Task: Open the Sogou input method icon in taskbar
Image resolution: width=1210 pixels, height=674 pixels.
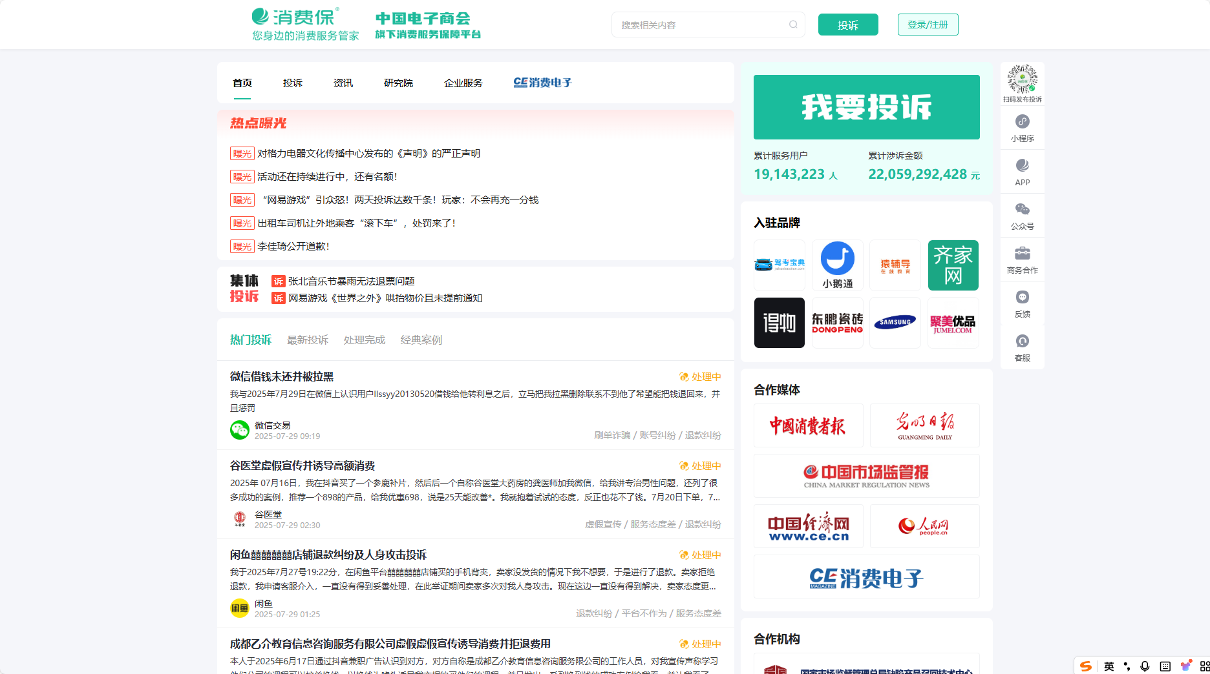Action: coord(1087,666)
